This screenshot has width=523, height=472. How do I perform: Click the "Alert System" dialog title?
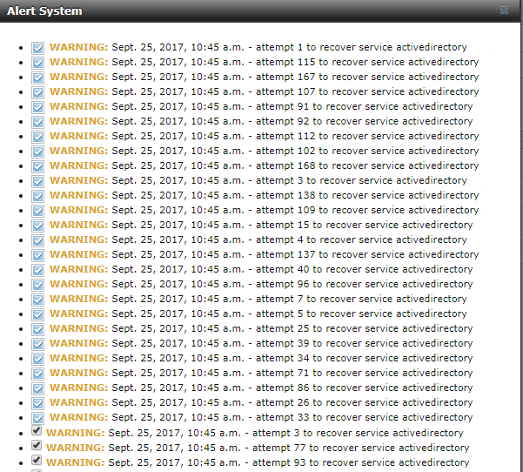[44, 10]
